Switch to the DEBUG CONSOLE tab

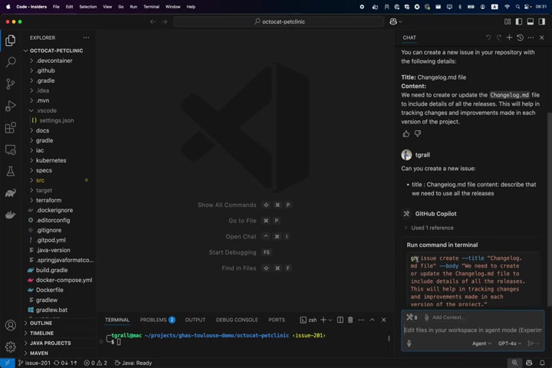click(237, 320)
